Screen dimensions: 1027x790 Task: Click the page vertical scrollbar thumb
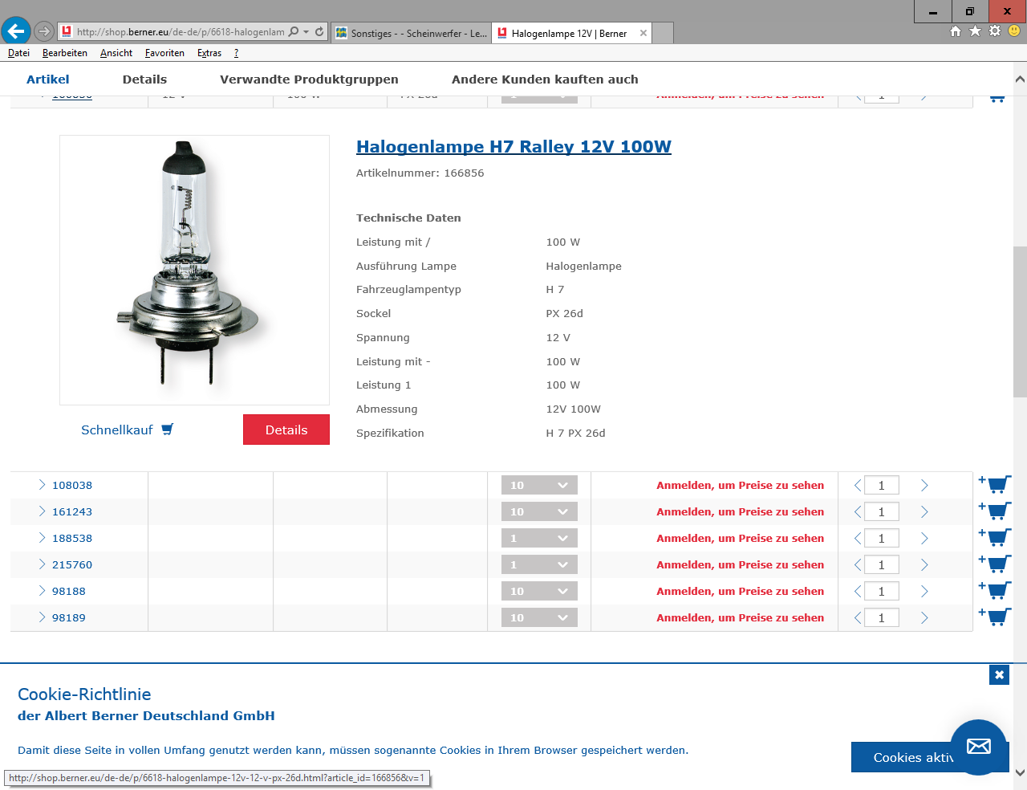(1020, 321)
